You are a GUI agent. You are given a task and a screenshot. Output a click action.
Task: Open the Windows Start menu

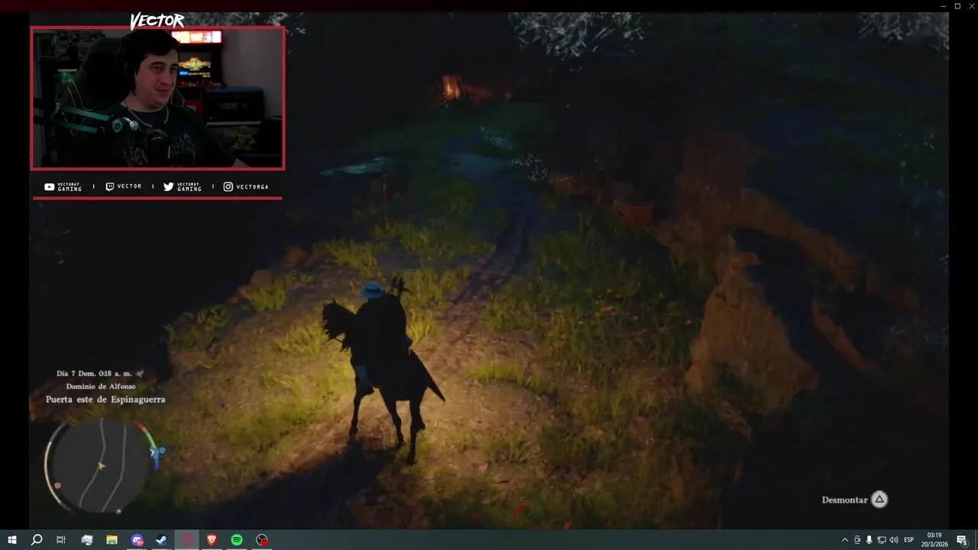pyautogui.click(x=12, y=540)
